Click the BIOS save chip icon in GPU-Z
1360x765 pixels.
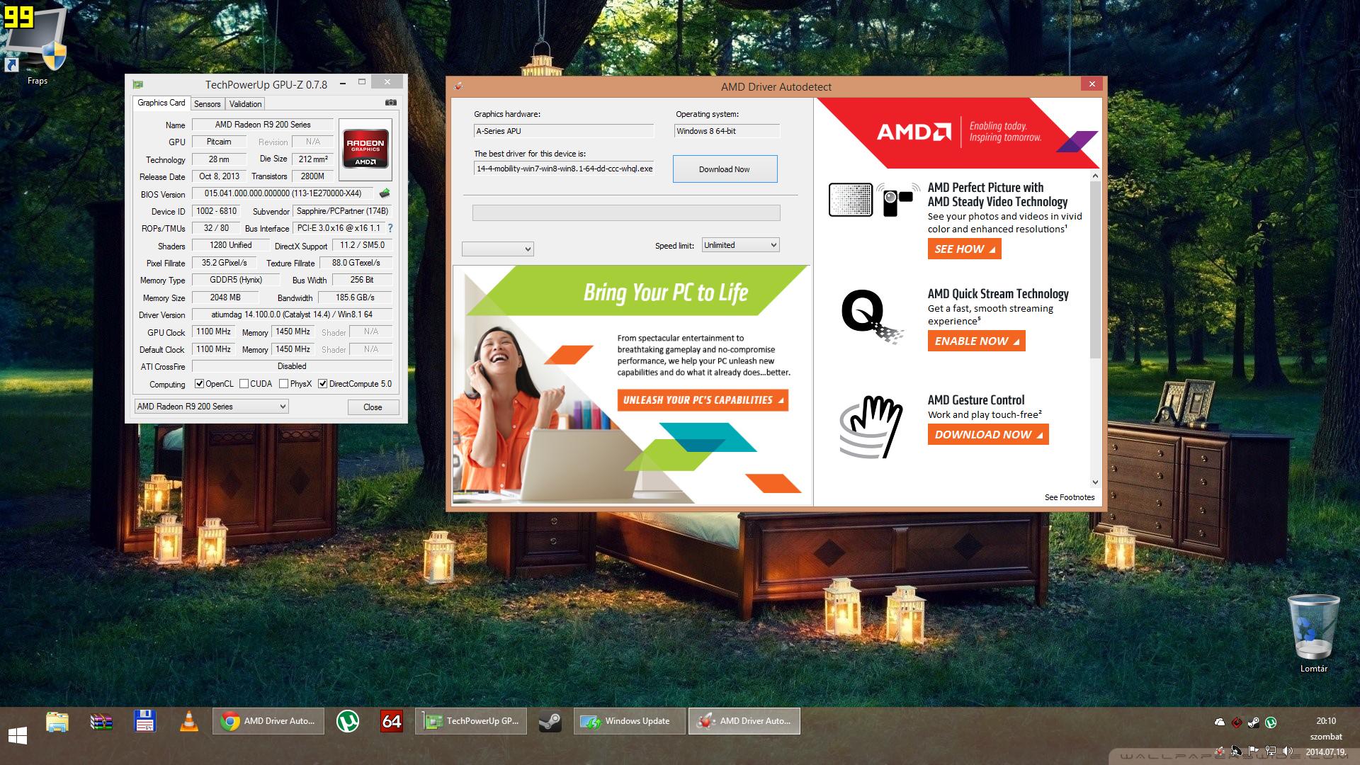(x=385, y=193)
